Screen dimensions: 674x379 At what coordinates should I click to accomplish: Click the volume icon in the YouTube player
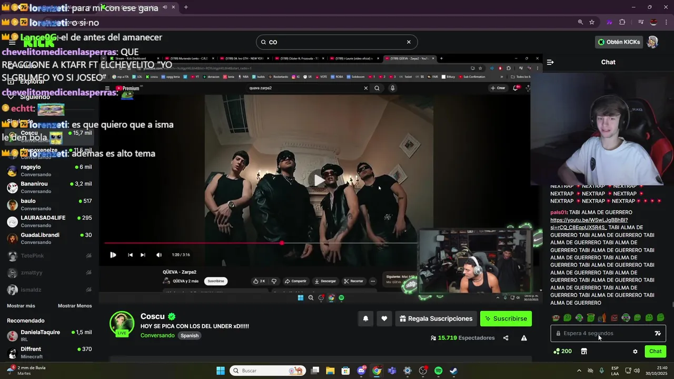(x=159, y=255)
